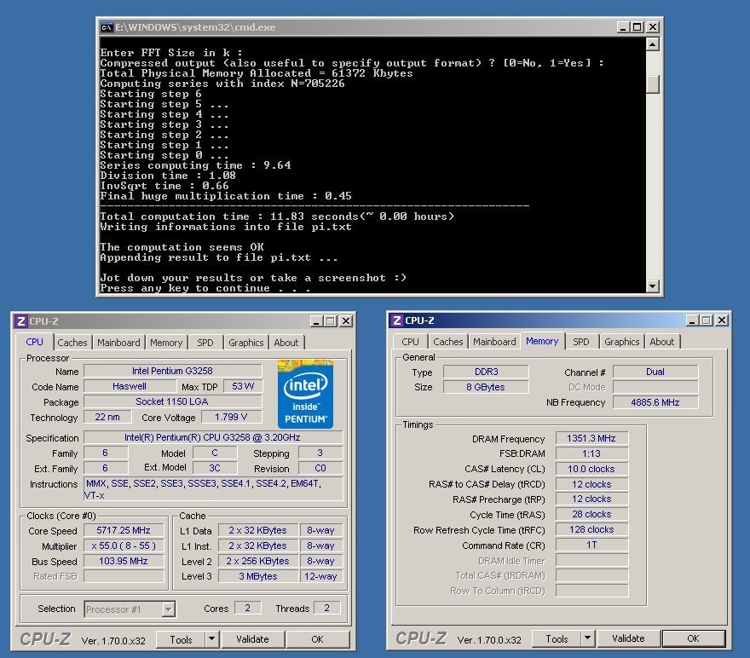This screenshot has height=658, width=750.
Task: Maximize the cmd.exe window
Action: point(637,27)
